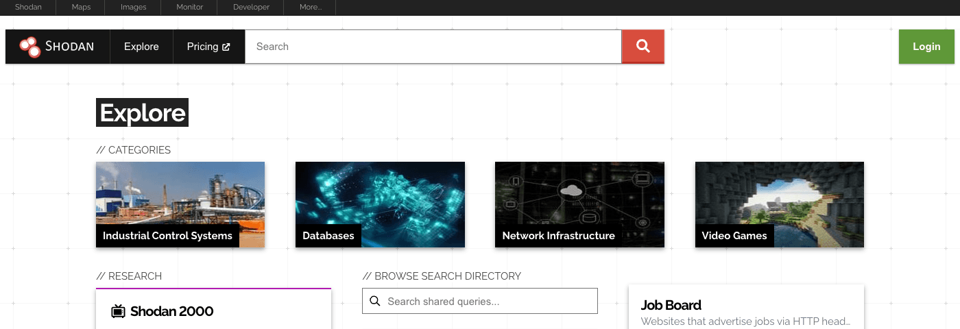Image resolution: width=960 pixels, height=329 pixels.
Task: Open Monitor in the top bar
Action: pyautogui.click(x=189, y=8)
